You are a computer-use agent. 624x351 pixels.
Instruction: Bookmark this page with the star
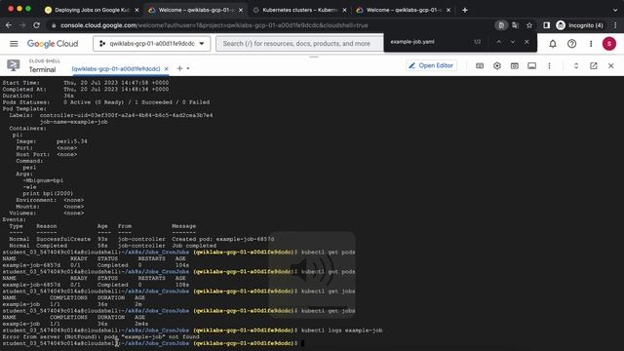pyautogui.click(x=529, y=25)
